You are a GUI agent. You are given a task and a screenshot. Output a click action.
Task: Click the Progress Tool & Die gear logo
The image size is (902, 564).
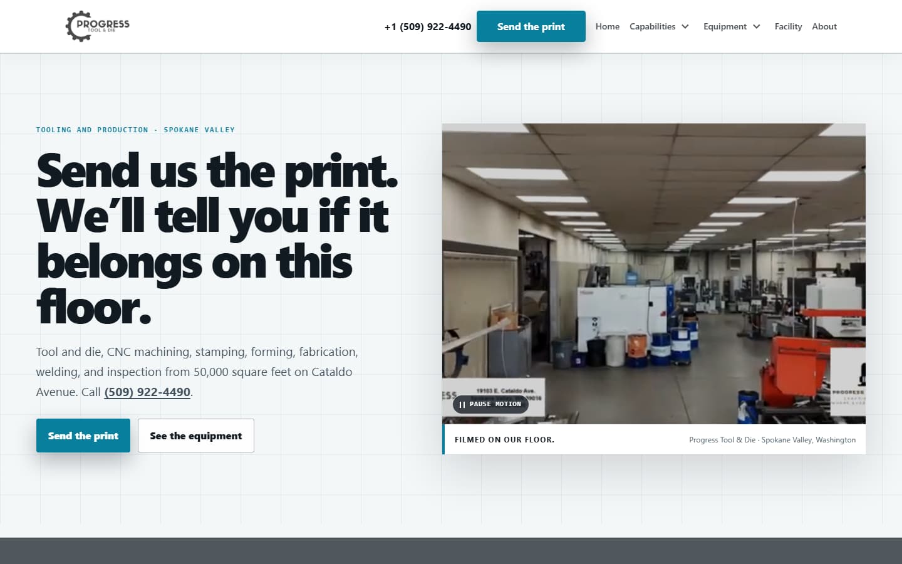coord(98,26)
